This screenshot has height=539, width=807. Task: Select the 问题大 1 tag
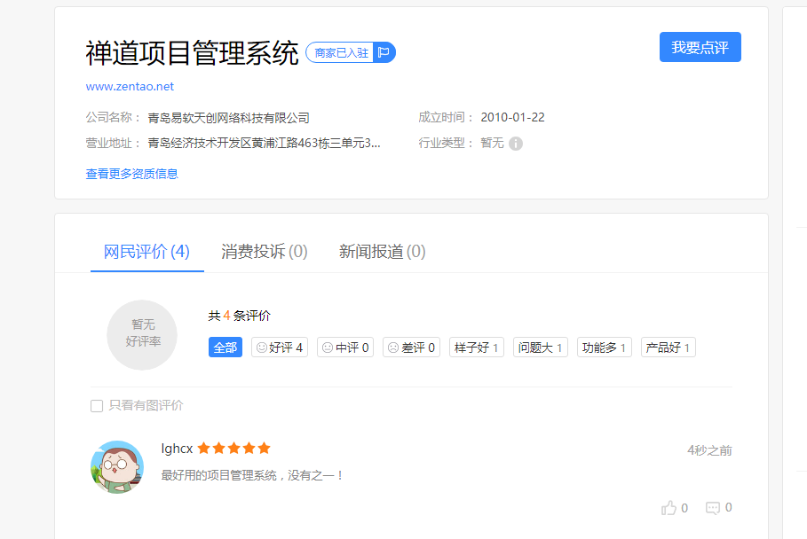(x=541, y=348)
